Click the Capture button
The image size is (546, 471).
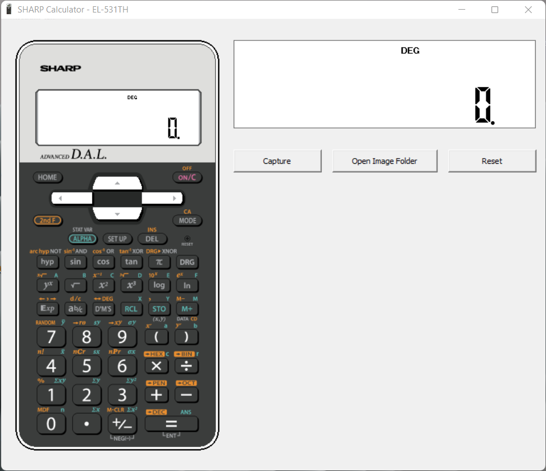277,161
